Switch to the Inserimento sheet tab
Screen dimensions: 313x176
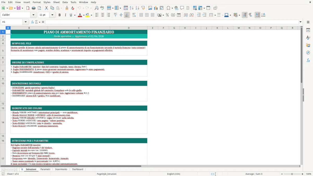61,169
